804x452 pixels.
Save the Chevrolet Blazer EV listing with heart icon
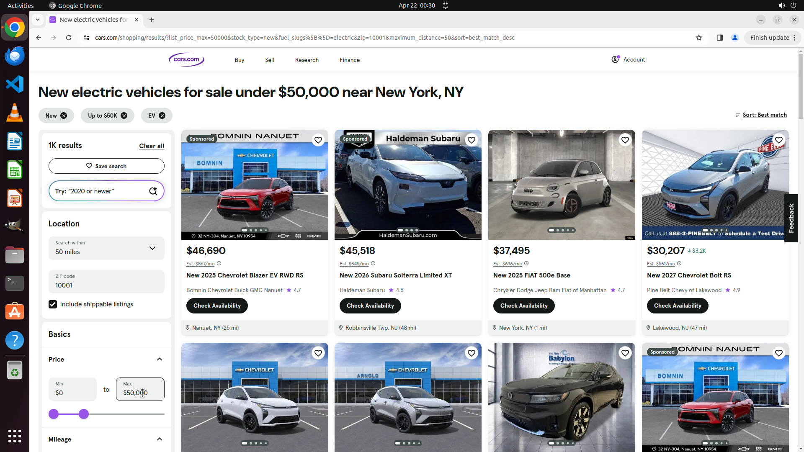[318, 140]
